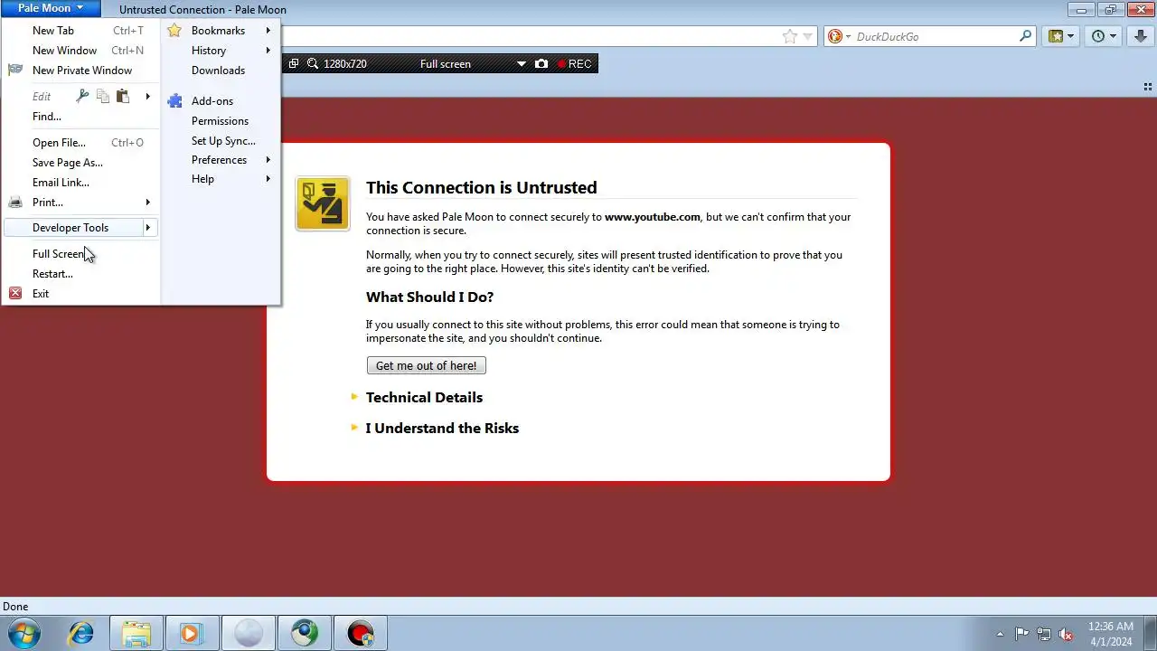Click the private window mask icon
Viewport: 1157px width, 651px height.
tap(15, 71)
